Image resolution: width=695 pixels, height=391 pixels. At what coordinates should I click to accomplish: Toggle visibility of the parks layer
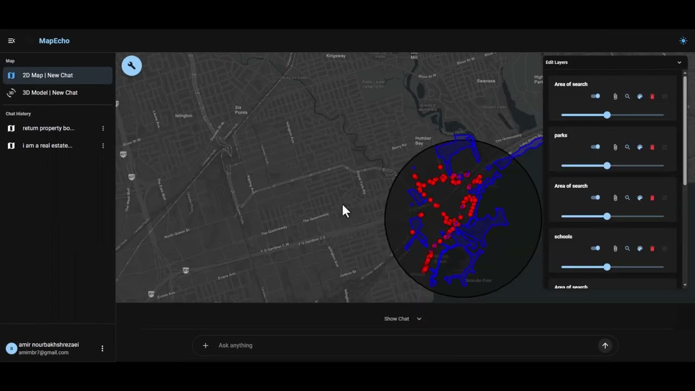pyautogui.click(x=596, y=147)
